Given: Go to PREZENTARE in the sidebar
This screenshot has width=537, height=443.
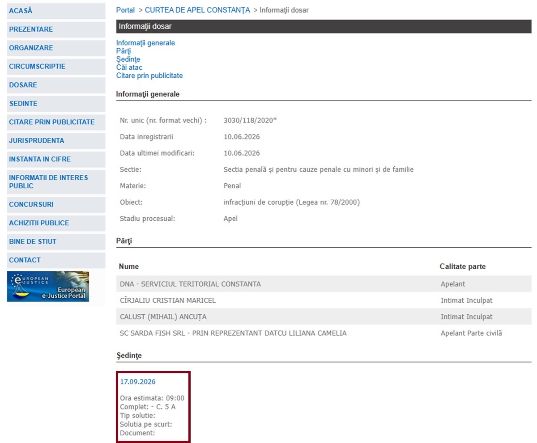Looking at the screenshot, I should pyautogui.click(x=56, y=30).
